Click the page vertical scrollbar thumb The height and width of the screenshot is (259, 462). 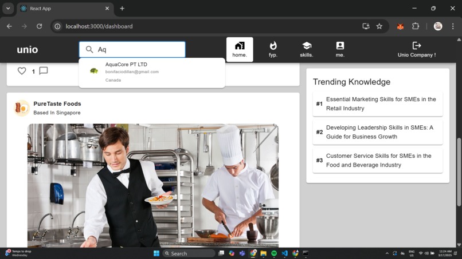[459, 172]
